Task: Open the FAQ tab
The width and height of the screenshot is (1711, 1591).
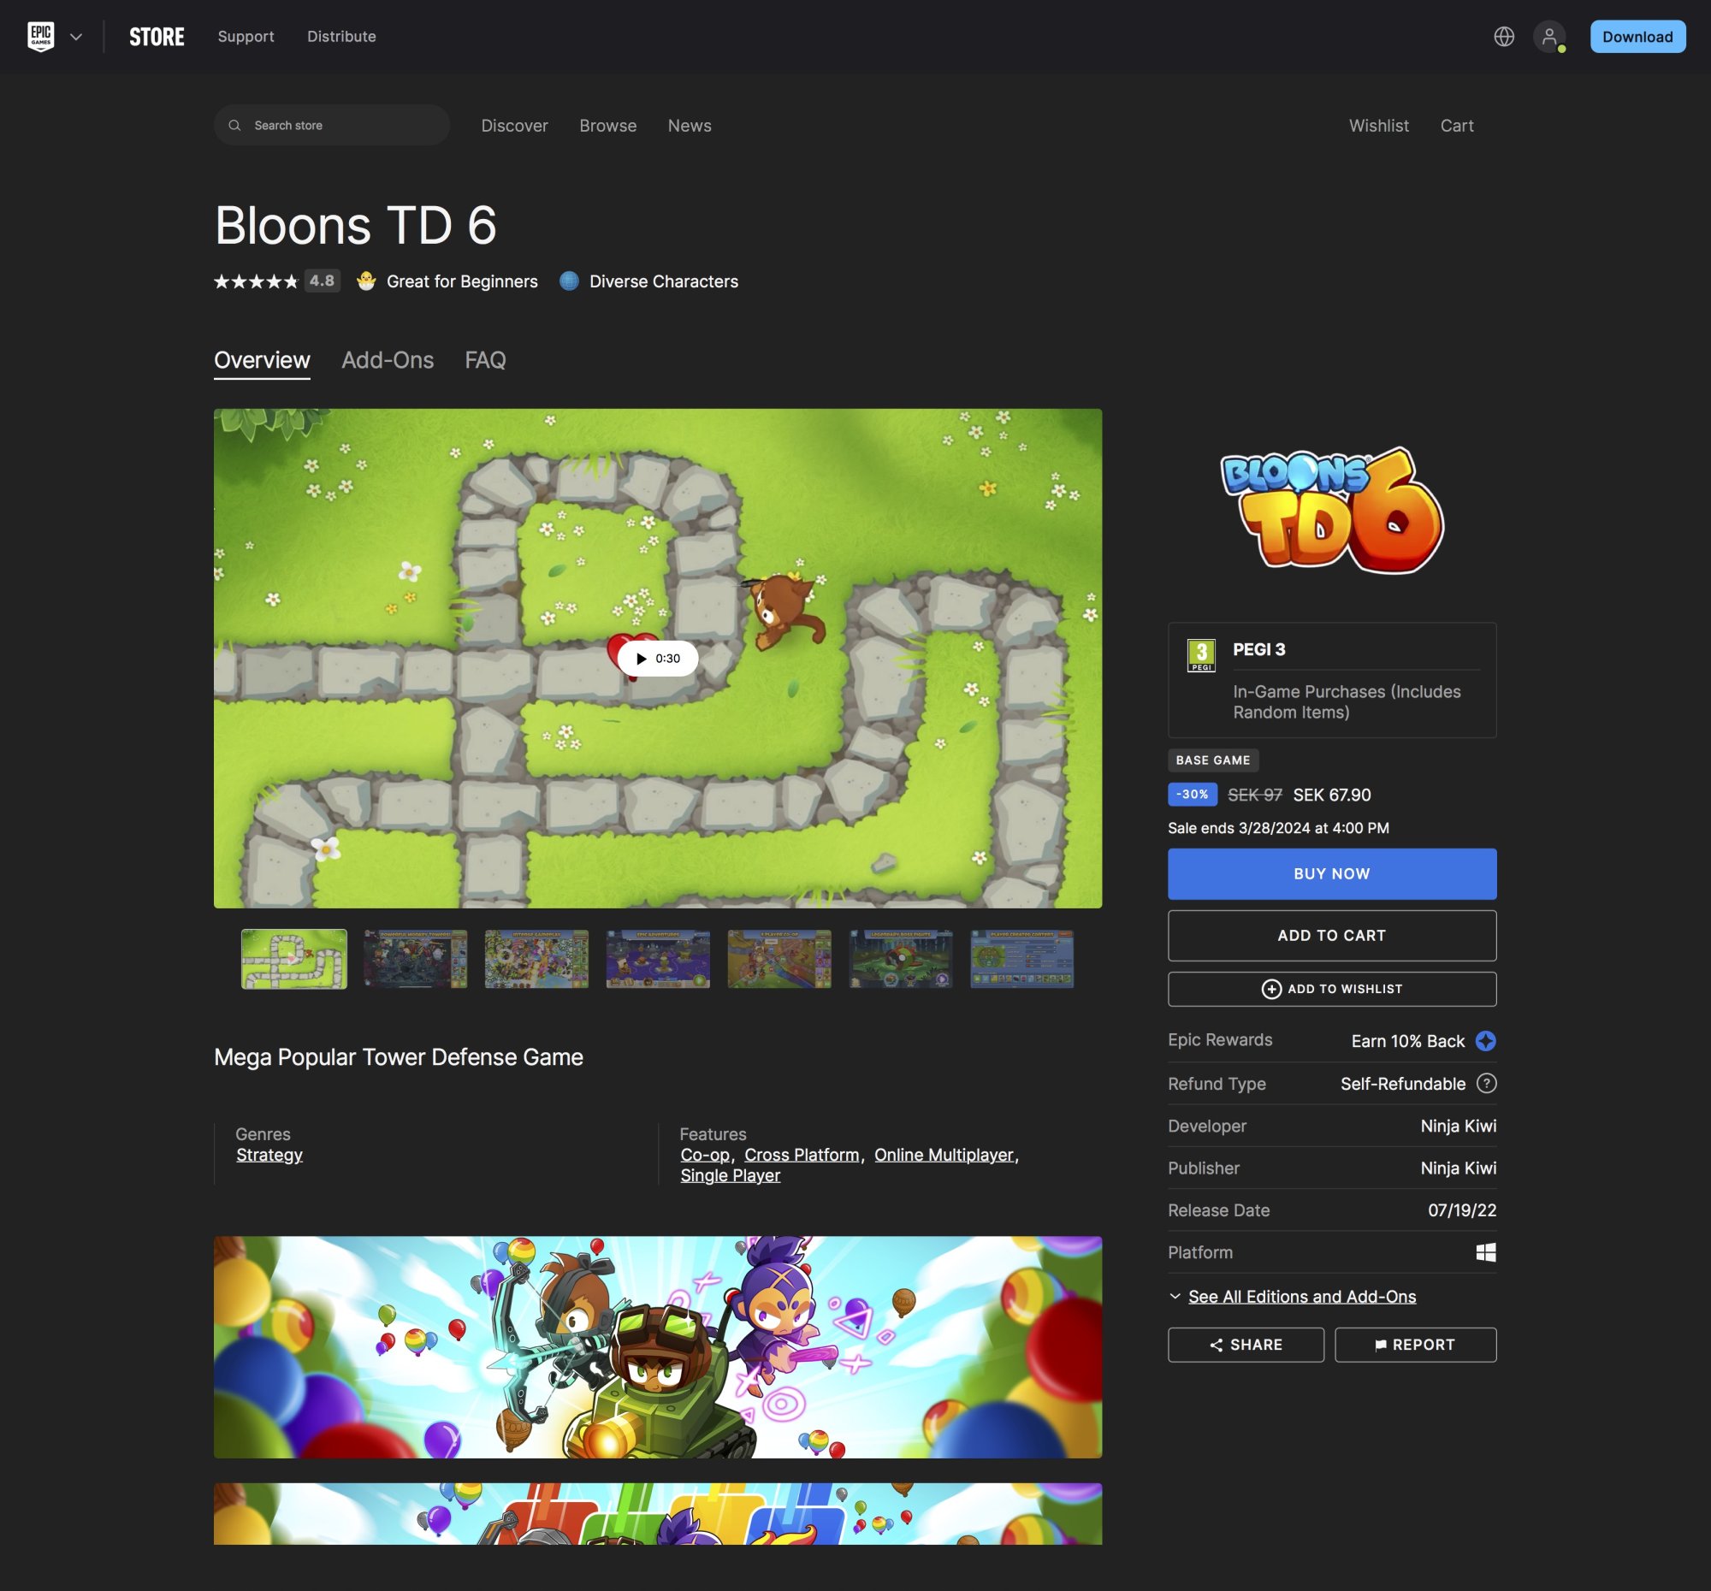Action: coord(484,359)
